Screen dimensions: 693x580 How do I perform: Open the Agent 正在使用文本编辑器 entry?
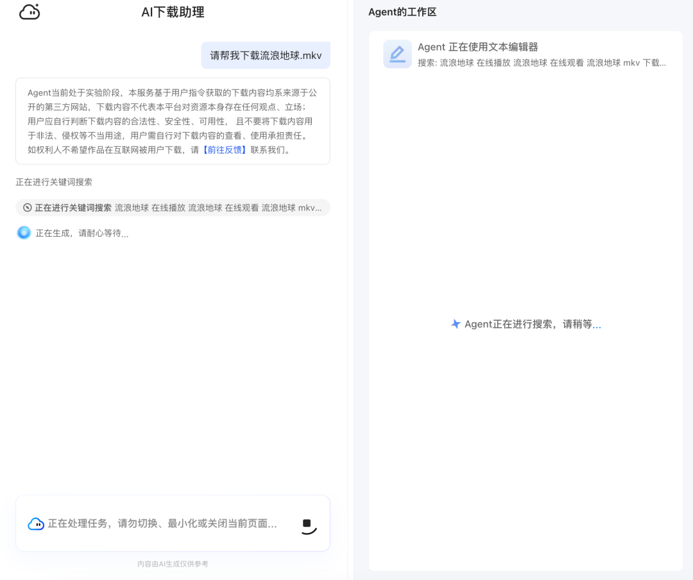coord(477,47)
